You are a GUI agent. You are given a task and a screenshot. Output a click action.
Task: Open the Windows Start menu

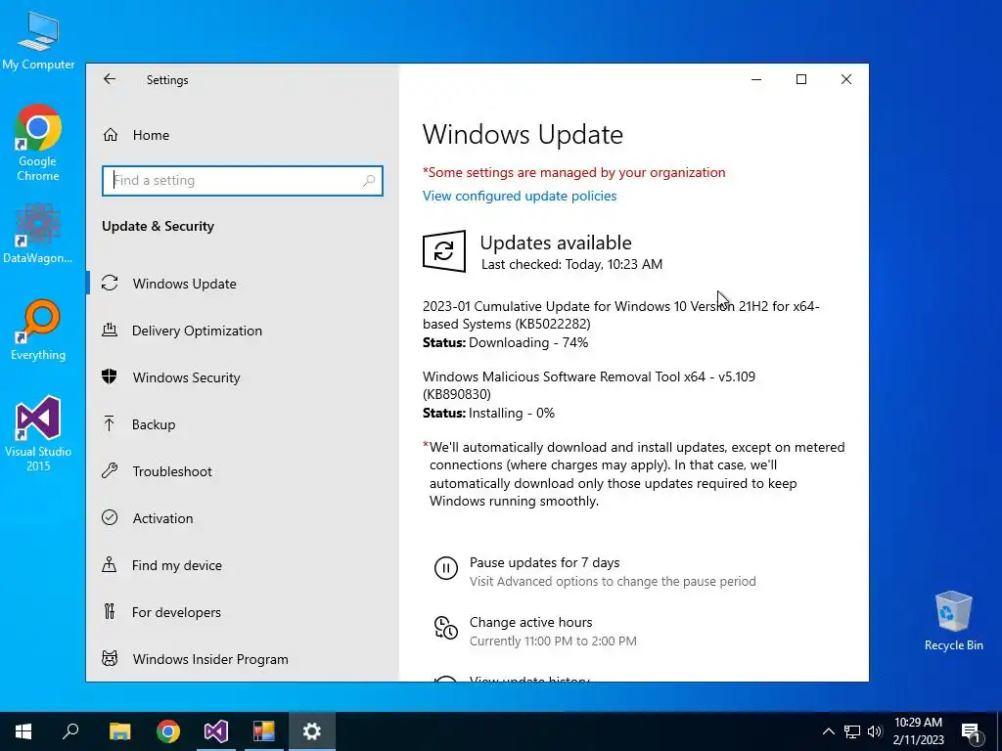[23, 731]
